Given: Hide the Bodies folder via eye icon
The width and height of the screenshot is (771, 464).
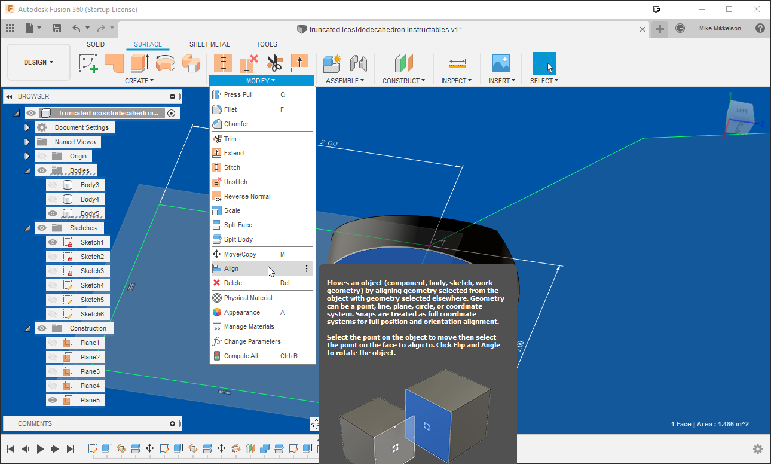Looking at the screenshot, I should coord(42,170).
